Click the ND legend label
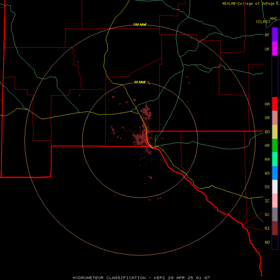 point(267,242)
